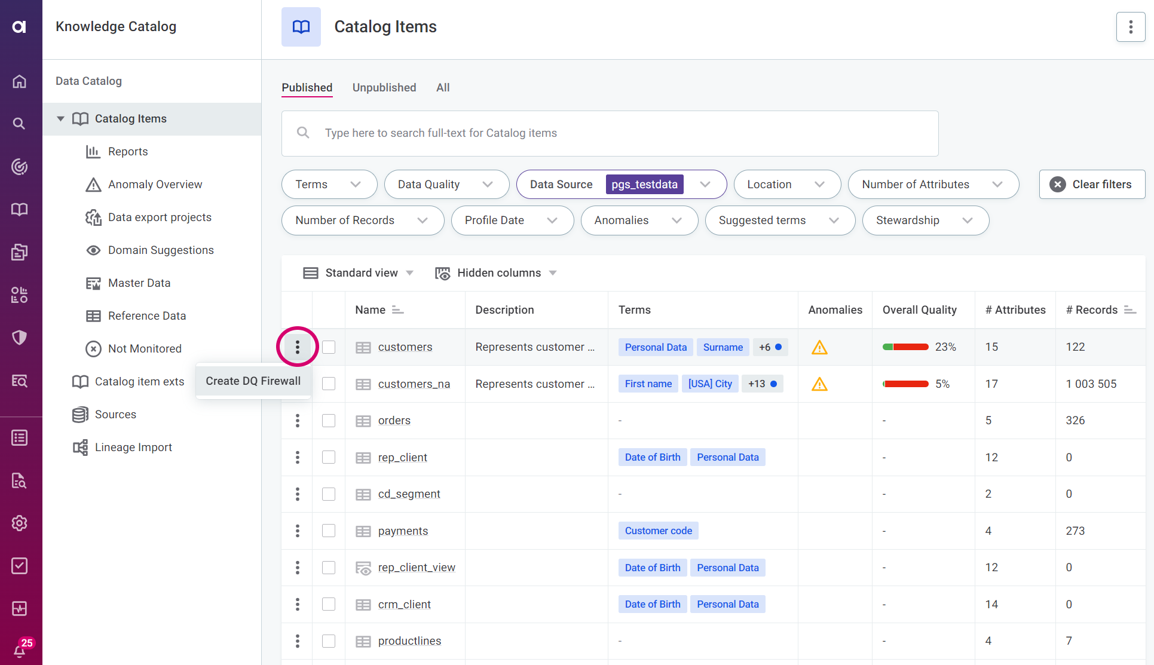Open Create DQ Firewall option
Image resolution: width=1154 pixels, height=665 pixels.
[x=252, y=381]
